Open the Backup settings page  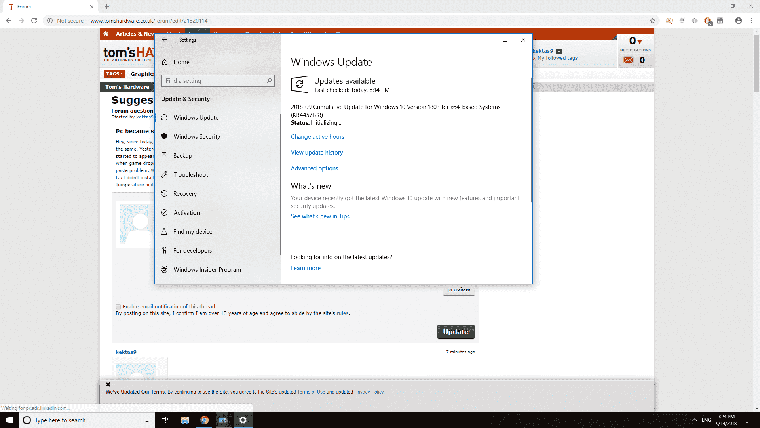coord(218,156)
